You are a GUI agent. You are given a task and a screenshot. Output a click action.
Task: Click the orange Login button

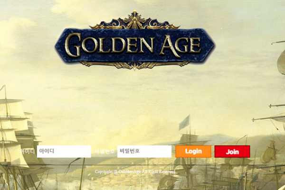[193, 151]
